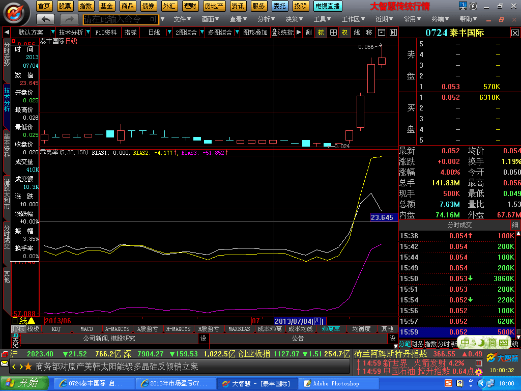The width and height of the screenshot is (521, 391).
Task: Select the 成本均线 indicator tab
Action: point(300,329)
